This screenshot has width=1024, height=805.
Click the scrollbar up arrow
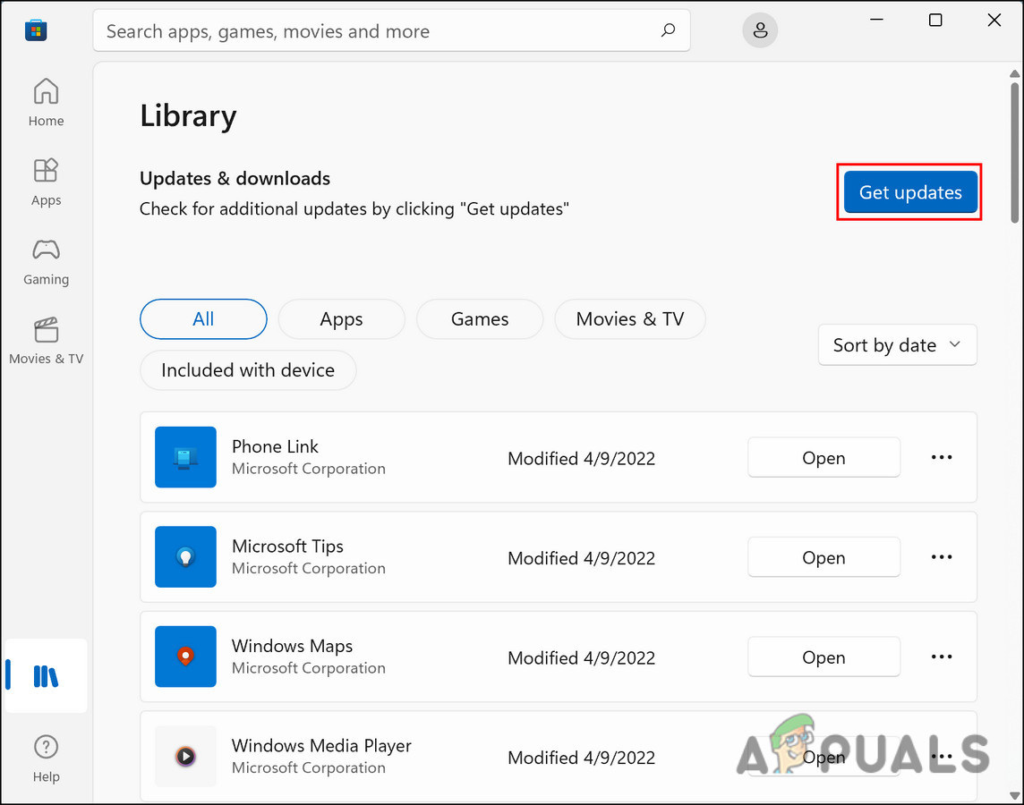coord(1014,73)
